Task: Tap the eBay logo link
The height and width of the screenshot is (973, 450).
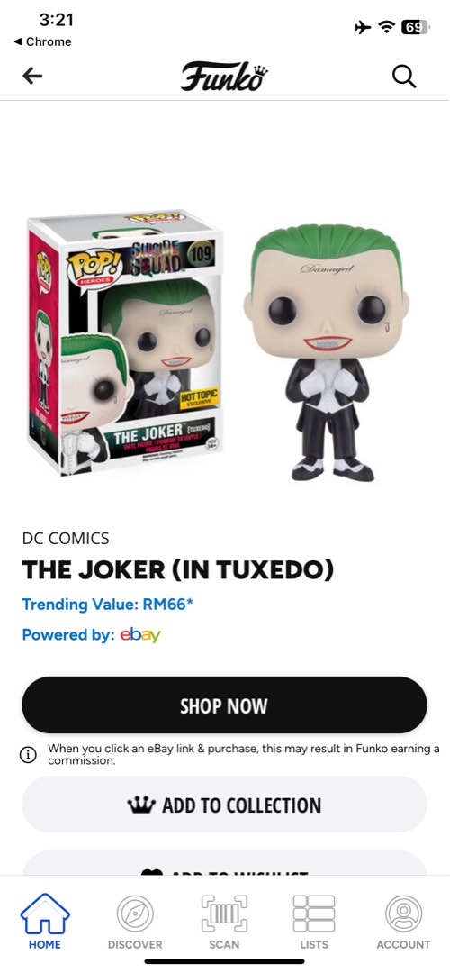Action: tap(140, 635)
